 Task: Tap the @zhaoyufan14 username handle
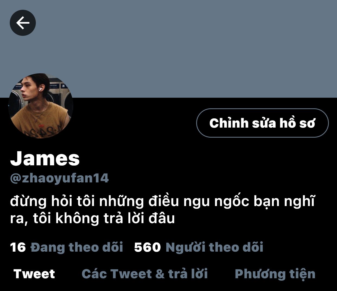click(59, 178)
